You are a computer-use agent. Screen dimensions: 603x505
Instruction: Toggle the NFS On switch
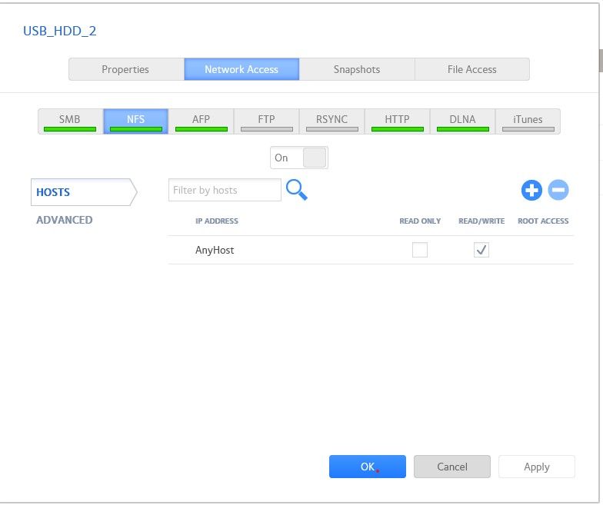299,158
